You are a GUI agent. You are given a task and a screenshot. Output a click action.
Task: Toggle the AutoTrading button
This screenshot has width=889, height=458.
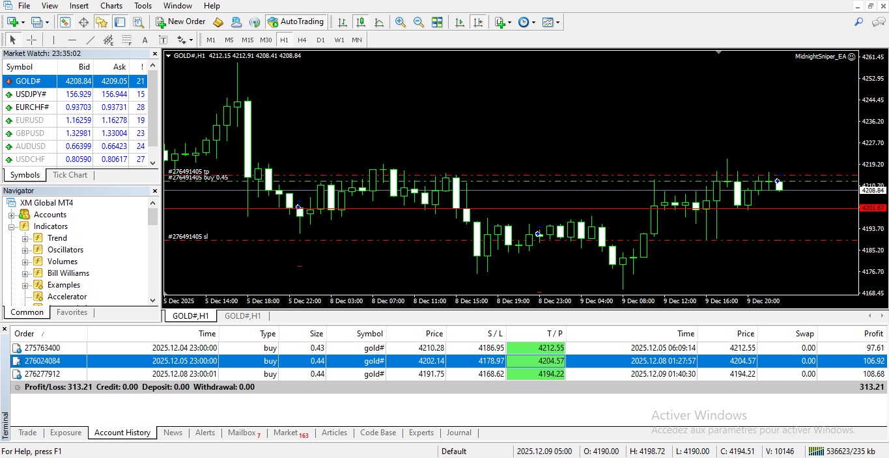[x=295, y=21]
